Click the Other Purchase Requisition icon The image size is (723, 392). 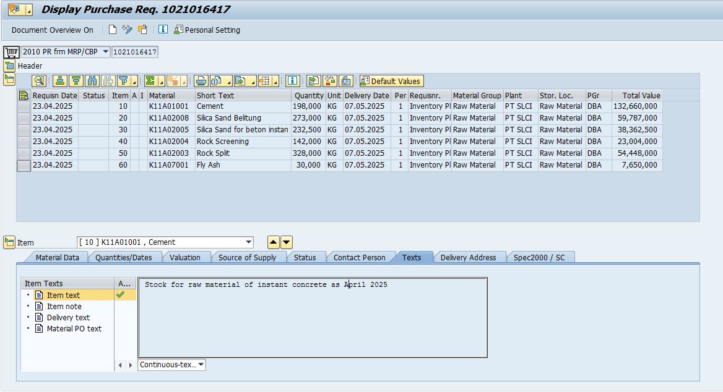tap(143, 30)
